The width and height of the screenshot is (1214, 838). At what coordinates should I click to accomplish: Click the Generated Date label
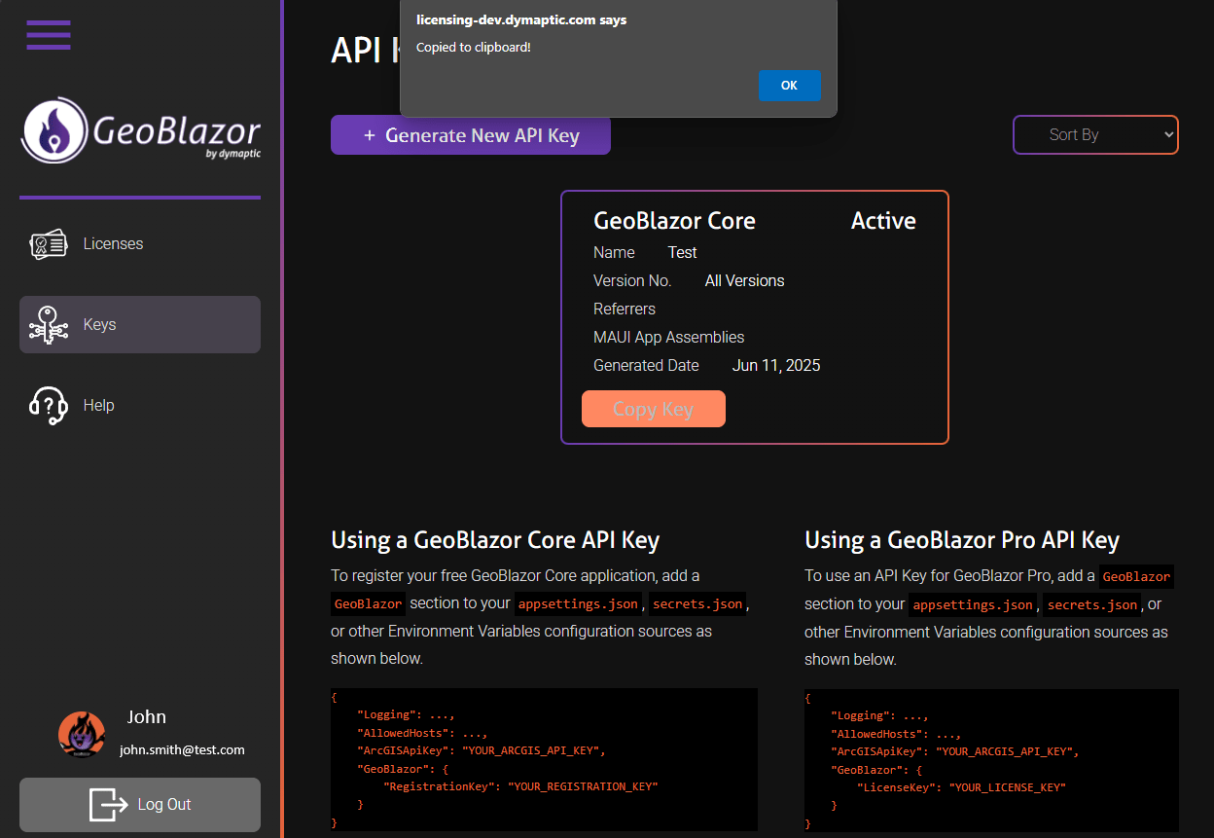point(646,366)
